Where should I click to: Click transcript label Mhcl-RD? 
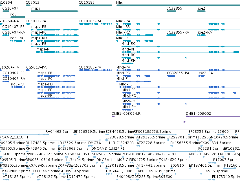tap(123, 32)
